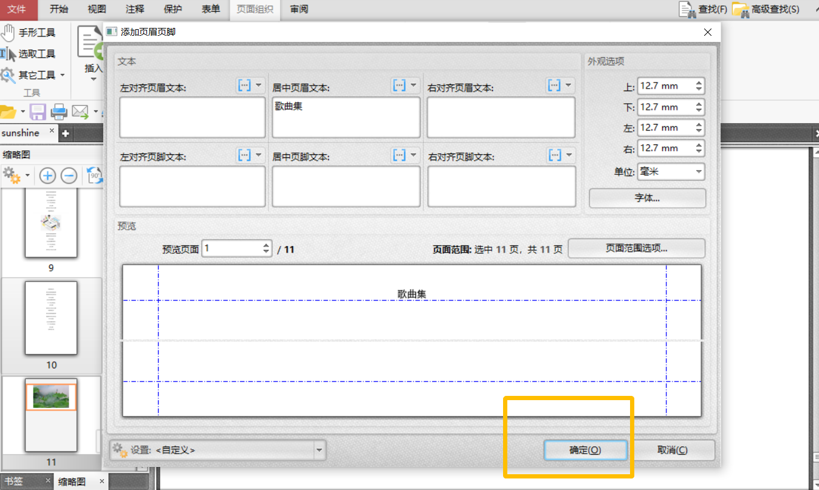Screen dimensions: 819x490
Task: Switch to the 开始 ribbon tab
Action: tap(59, 9)
